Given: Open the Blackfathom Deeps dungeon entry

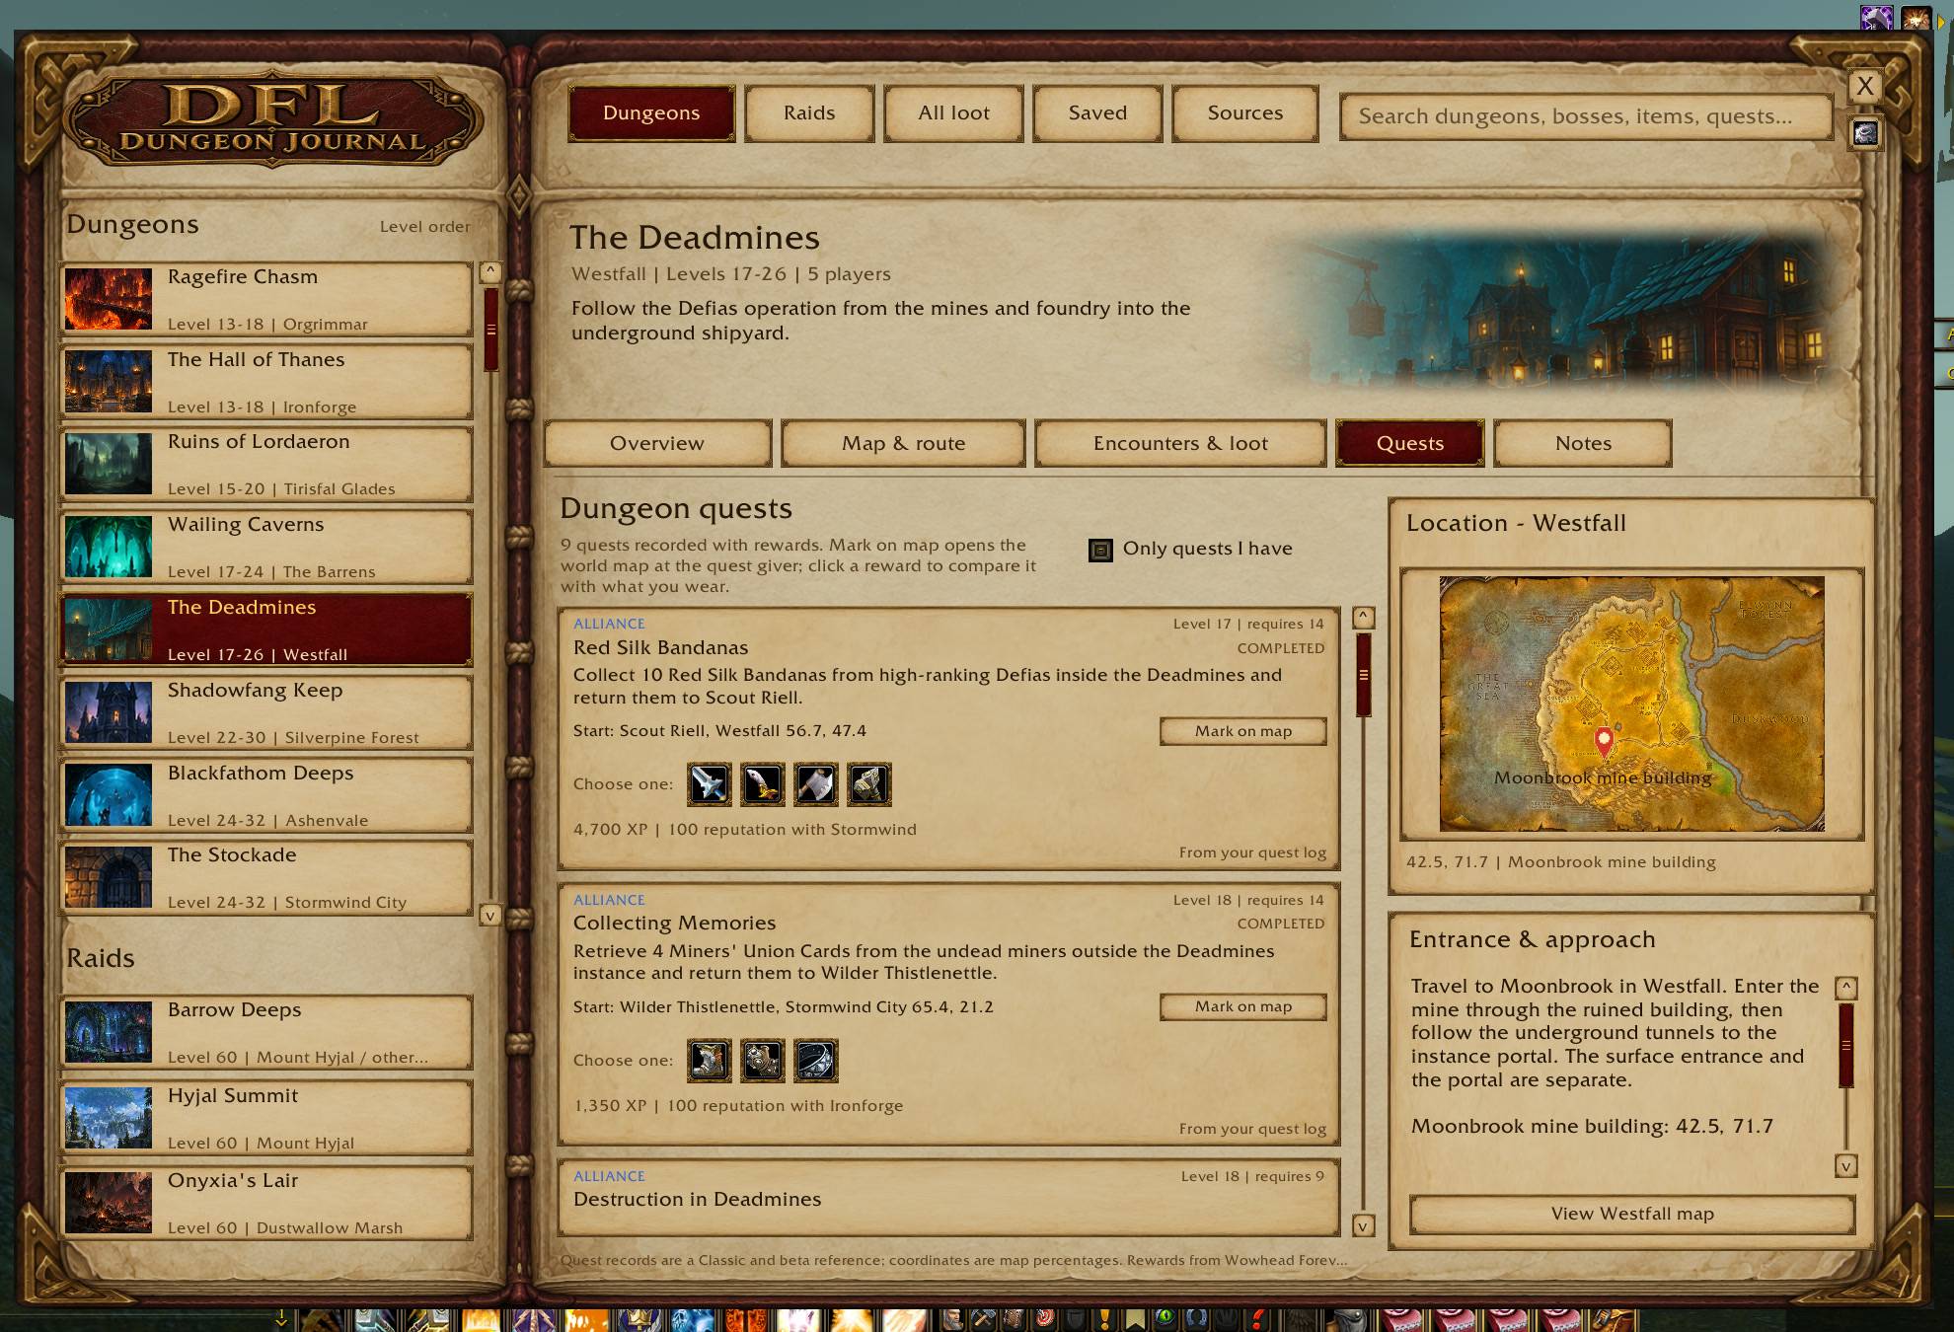Looking at the screenshot, I should point(266,795).
